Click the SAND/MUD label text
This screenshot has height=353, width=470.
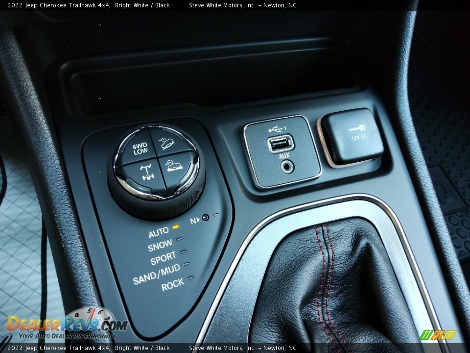coord(157,274)
